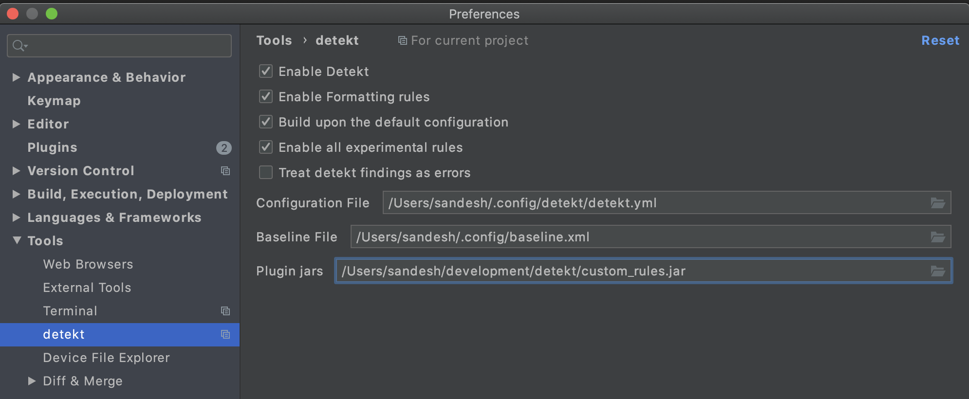This screenshot has height=399, width=969.
Task: Focus the settings search field
Action: point(119,46)
